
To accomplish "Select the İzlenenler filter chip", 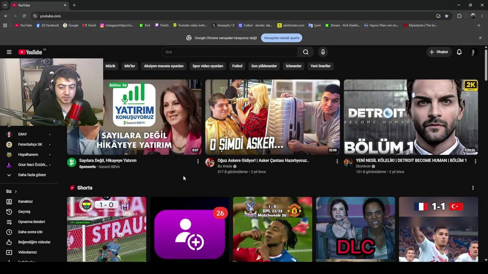I will pos(294,66).
